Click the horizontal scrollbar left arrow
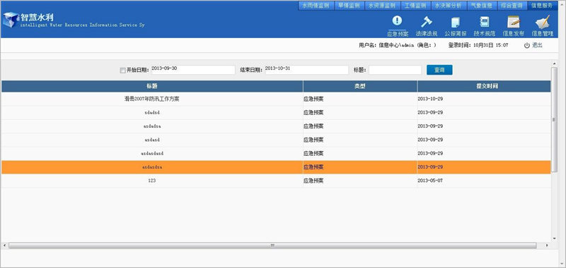This screenshot has width=566, height=268. click(x=4, y=245)
